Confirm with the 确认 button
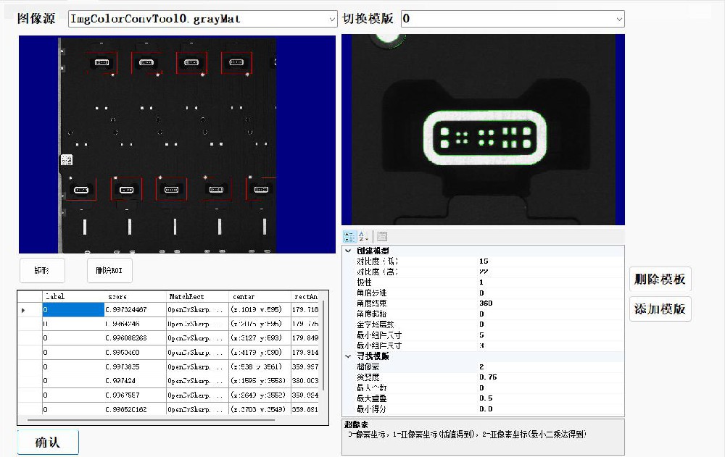This screenshot has width=725, height=457. 48,442
